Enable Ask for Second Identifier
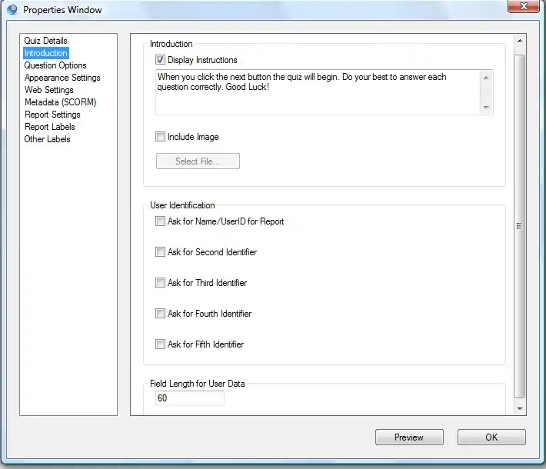This screenshot has width=546, height=469. [161, 252]
